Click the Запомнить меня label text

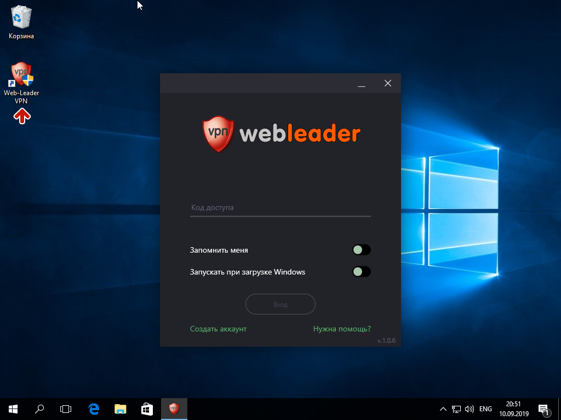219,250
